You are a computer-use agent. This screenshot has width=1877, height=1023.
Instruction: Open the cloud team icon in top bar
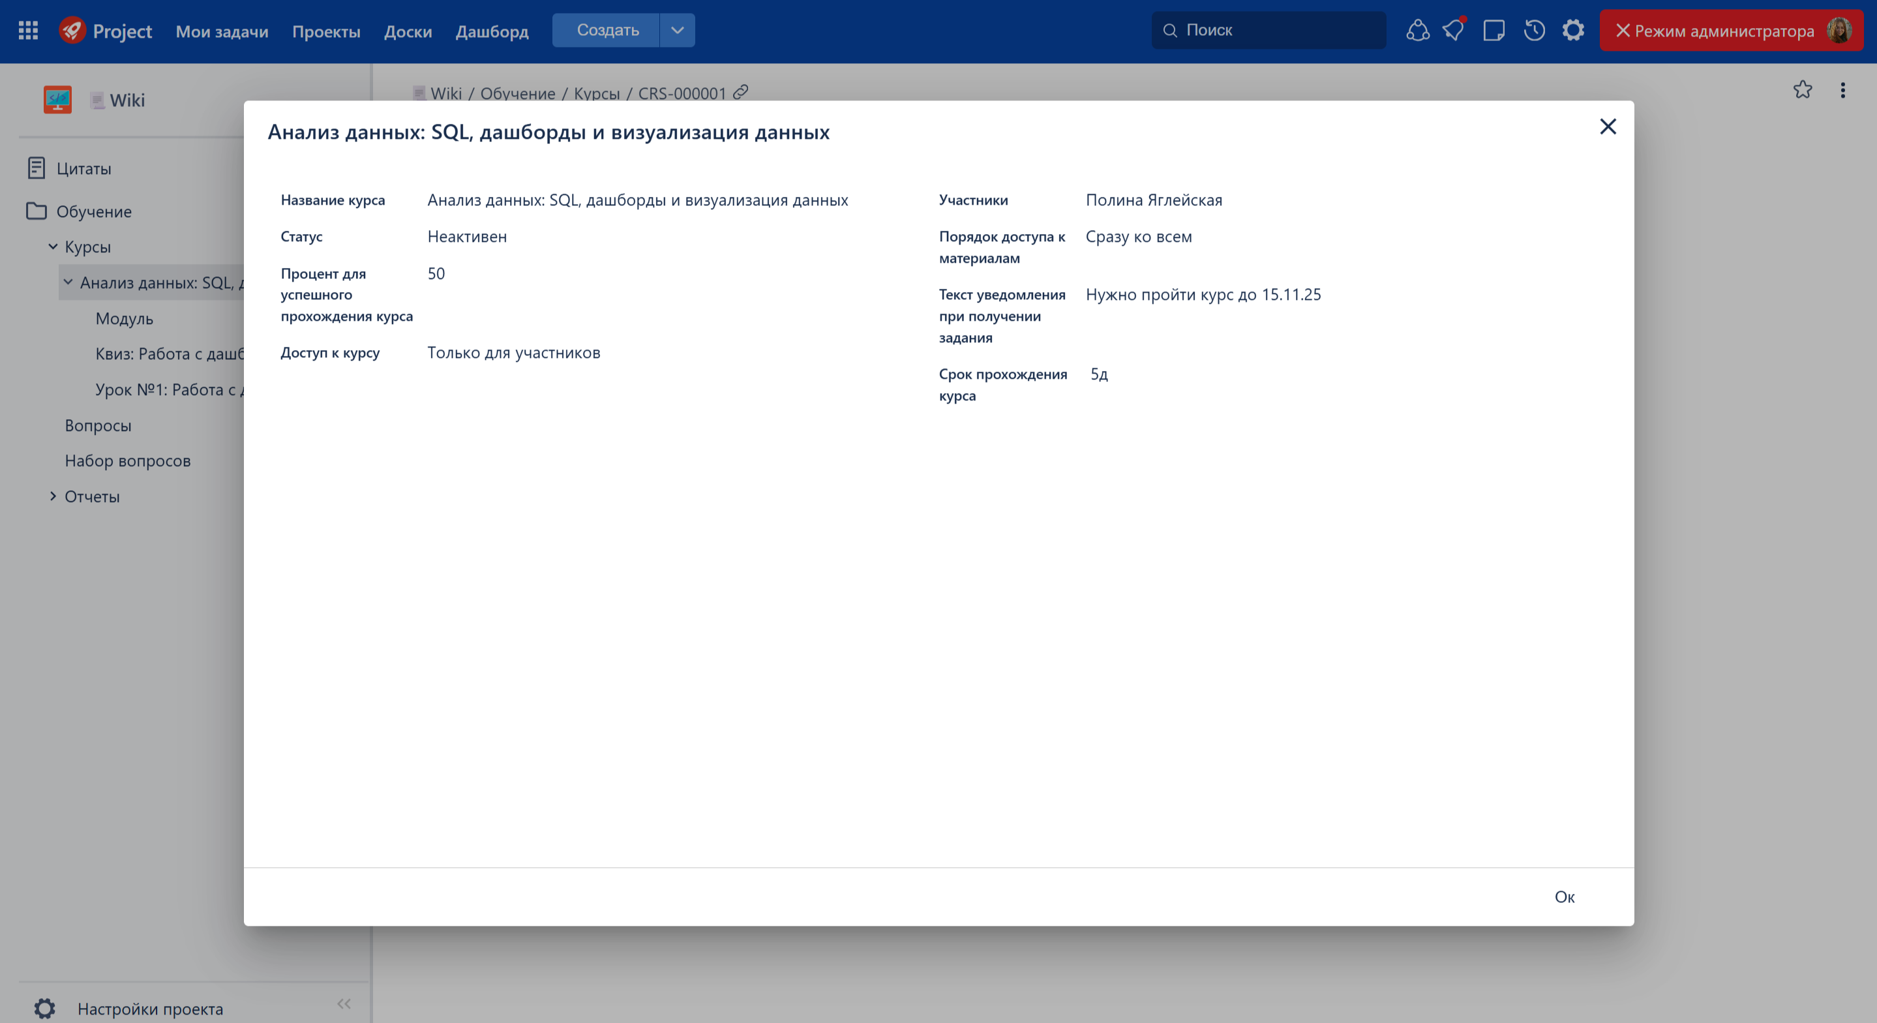1417,31
